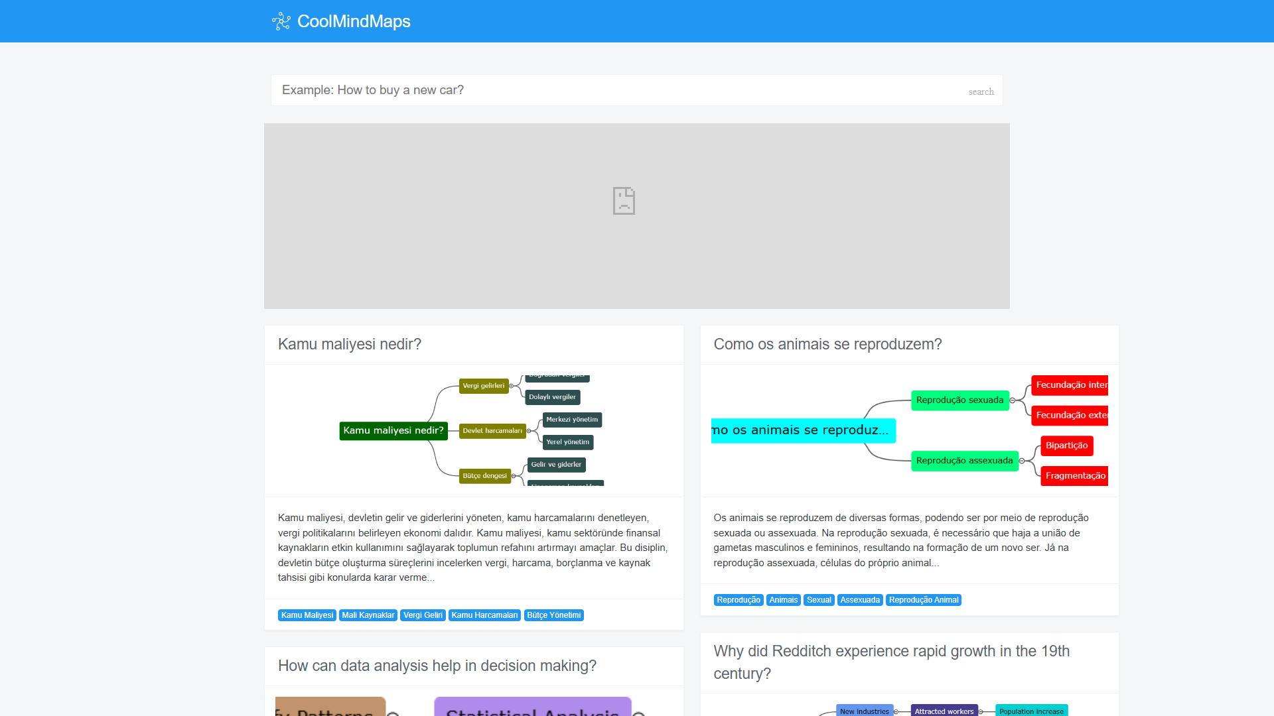The height and width of the screenshot is (716, 1274).
Task: Click the 'Devlet harcamaları' node
Action: (x=492, y=431)
